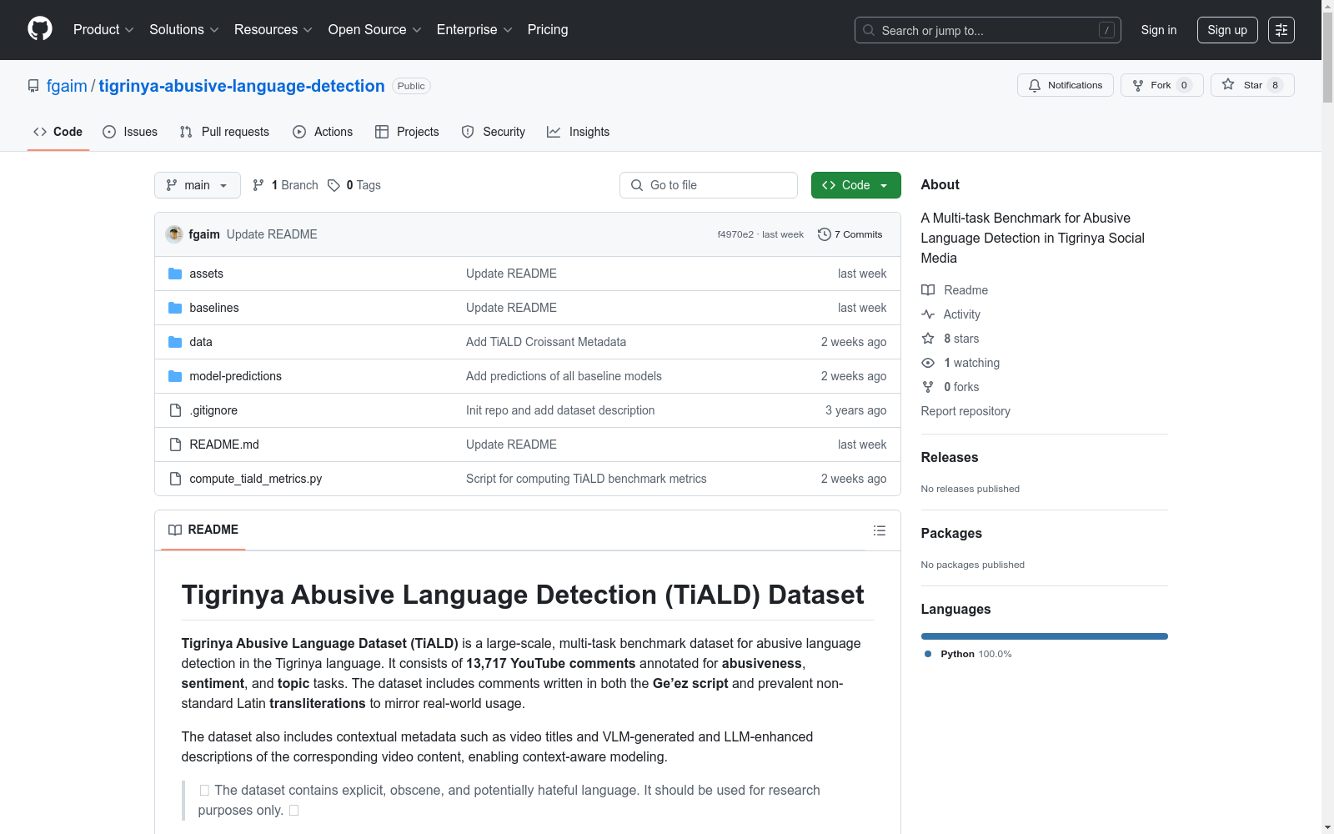The image size is (1334, 834).
Task: Click the Sign in link
Action: [1159, 30]
